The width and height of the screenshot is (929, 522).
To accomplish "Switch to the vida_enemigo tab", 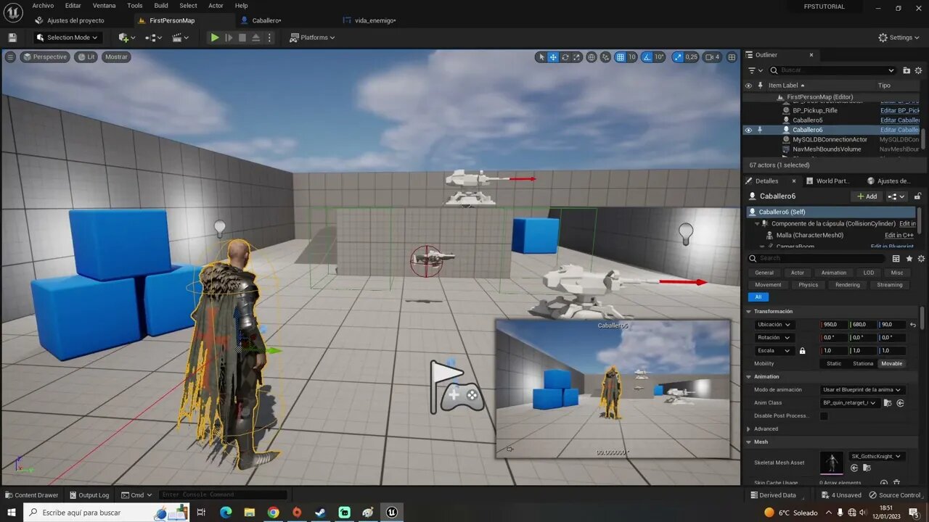I will tap(375, 20).
